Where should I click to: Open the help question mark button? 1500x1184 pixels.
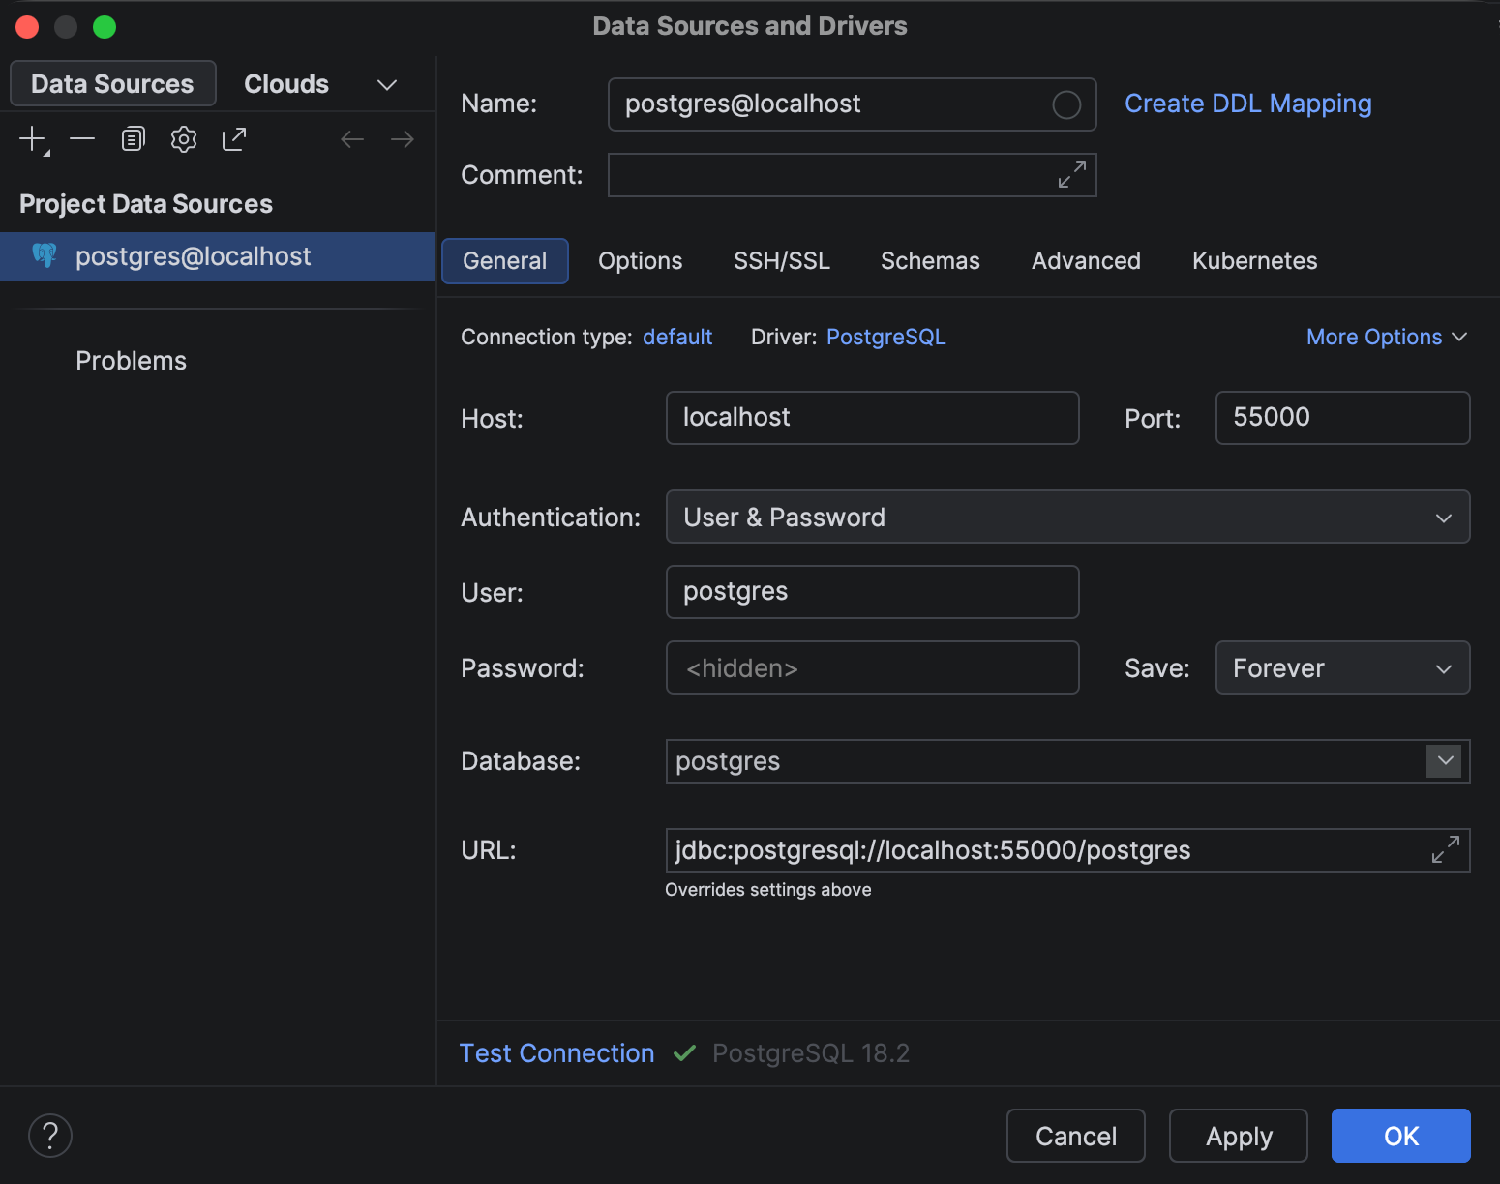[x=50, y=1136]
